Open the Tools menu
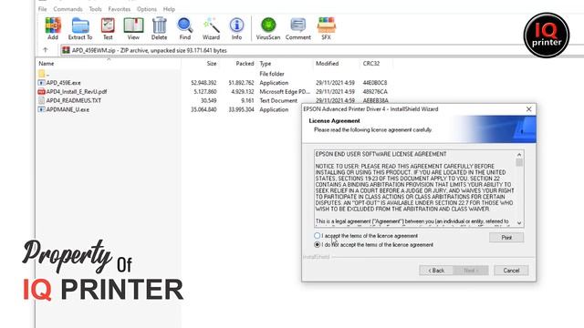Image resolution: width=584 pixels, height=328 pixels. pos(95,9)
